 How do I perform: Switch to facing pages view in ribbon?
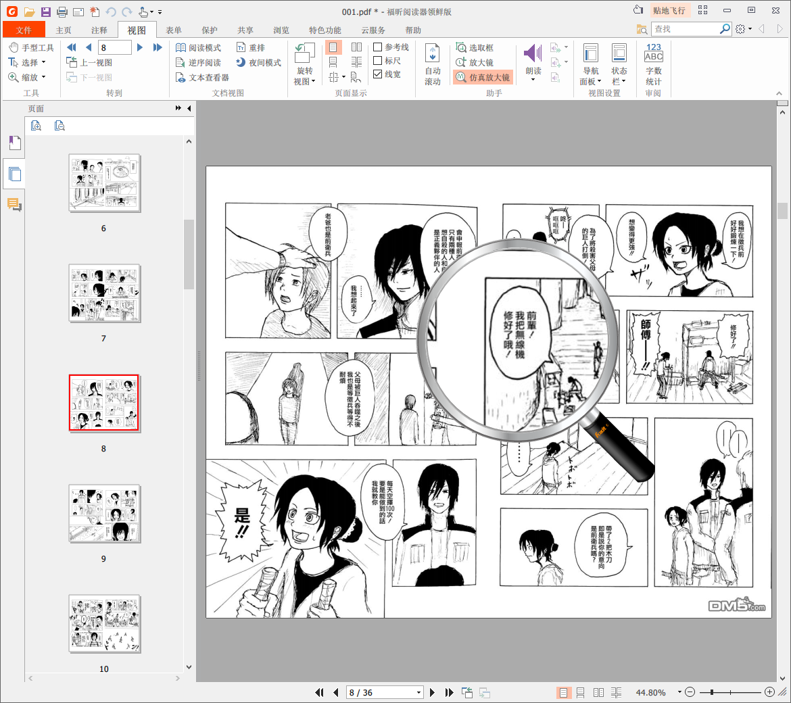[357, 47]
